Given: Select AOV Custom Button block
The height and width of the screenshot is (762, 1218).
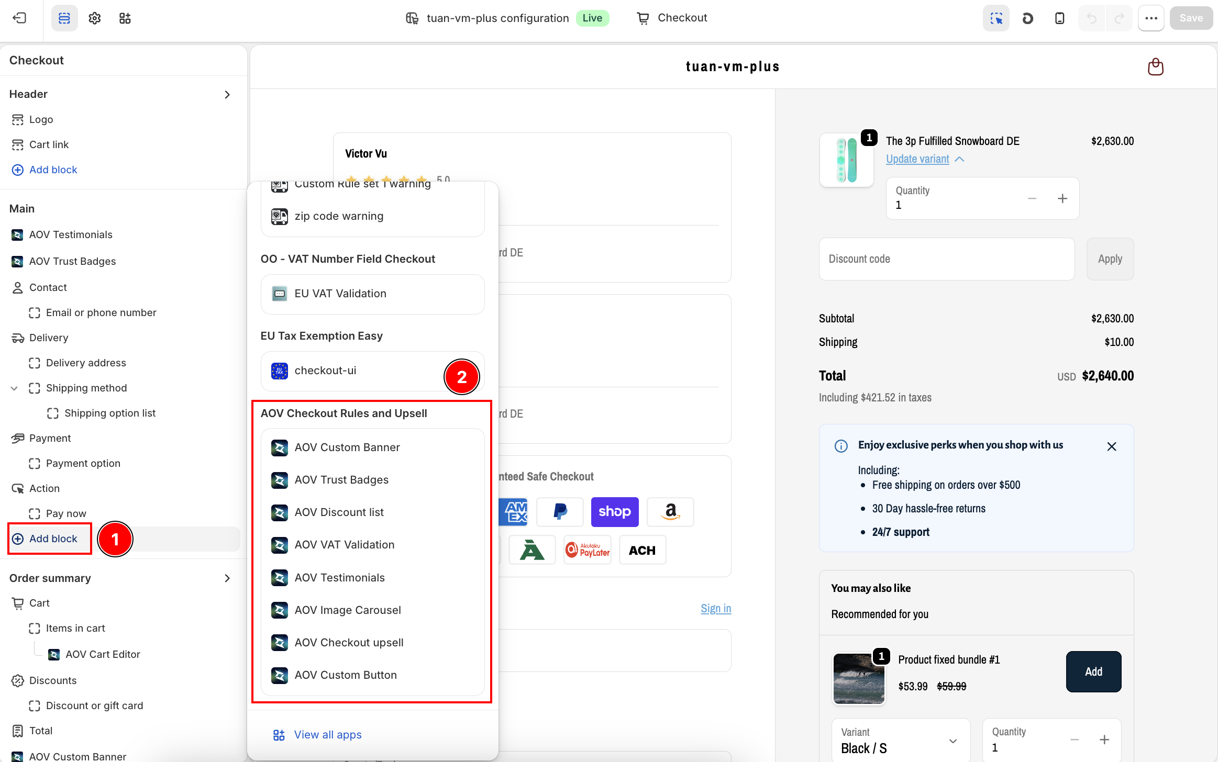Looking at the screenshot, I should click(372, 675).
